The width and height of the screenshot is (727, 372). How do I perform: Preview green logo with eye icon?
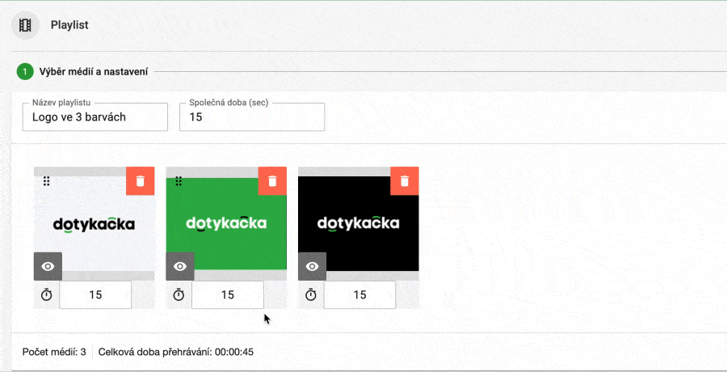tap(180, 266)
